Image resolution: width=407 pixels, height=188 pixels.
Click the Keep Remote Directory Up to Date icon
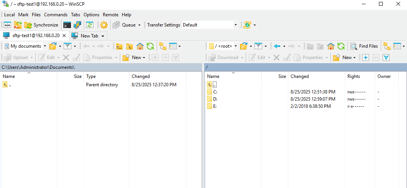(x=90, y=25)
